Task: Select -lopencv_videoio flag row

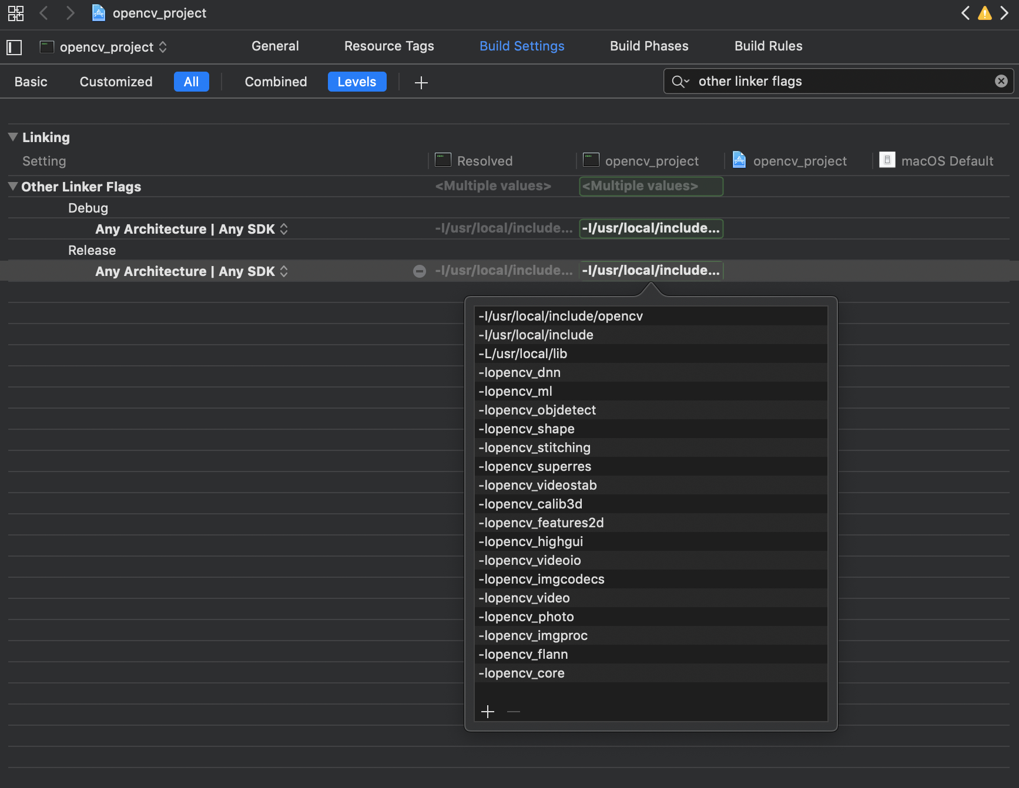Action: click(x=651, y=560)
